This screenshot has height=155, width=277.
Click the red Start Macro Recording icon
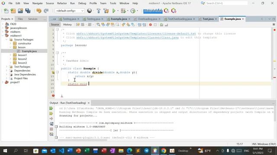coord(150,25)
